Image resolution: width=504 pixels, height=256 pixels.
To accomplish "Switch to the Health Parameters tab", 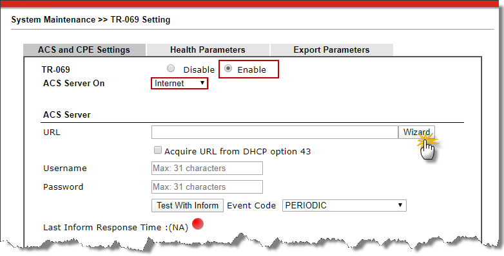I will [208, 50].
